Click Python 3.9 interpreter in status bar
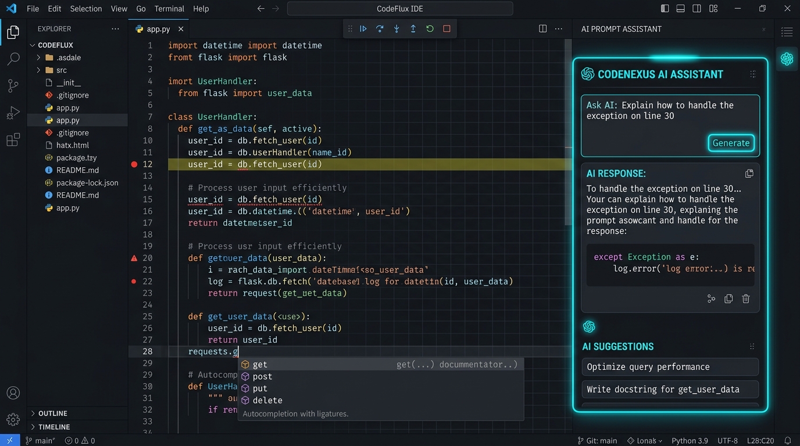800x446 pixels. pos(690,441)
